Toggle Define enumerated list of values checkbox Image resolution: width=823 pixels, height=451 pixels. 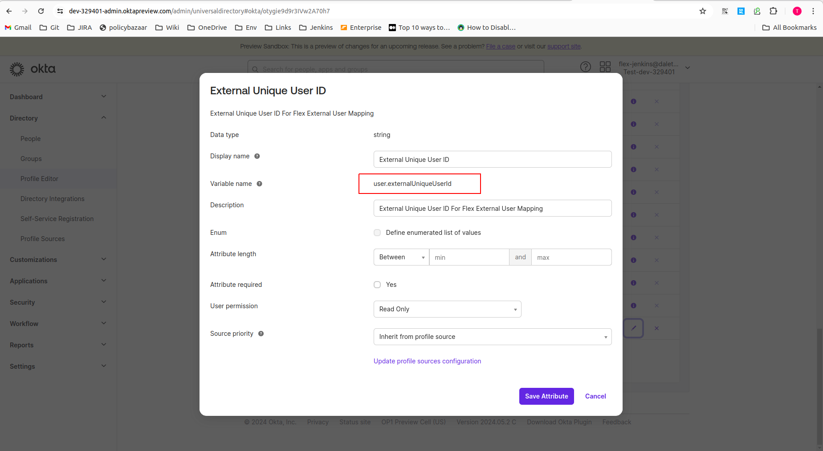(377, 233)
